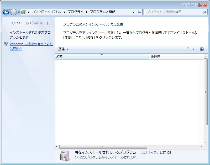The image size is (210, 165).
Task: Open Windows の機能の有効化または無効化 link
Action: [31, 46]
